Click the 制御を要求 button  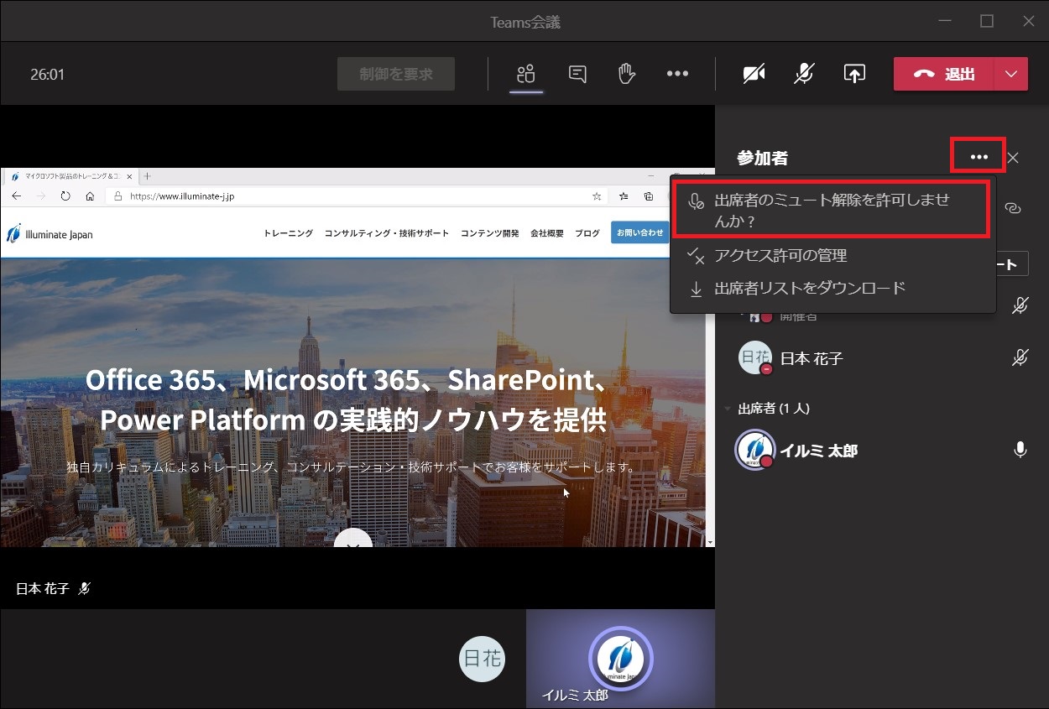[396, 74]
